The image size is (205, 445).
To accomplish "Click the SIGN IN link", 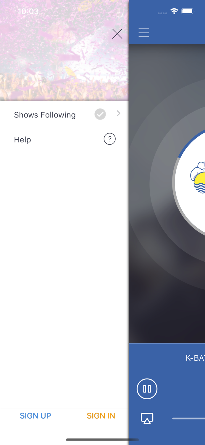I will click(101, 416).
